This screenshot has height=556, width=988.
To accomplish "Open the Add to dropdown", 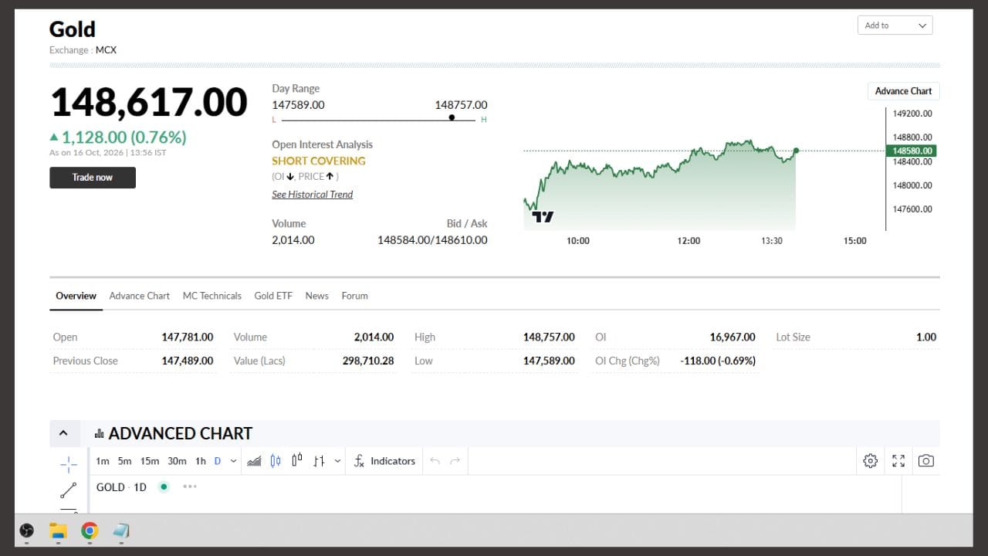I will (x=895, y=25).
